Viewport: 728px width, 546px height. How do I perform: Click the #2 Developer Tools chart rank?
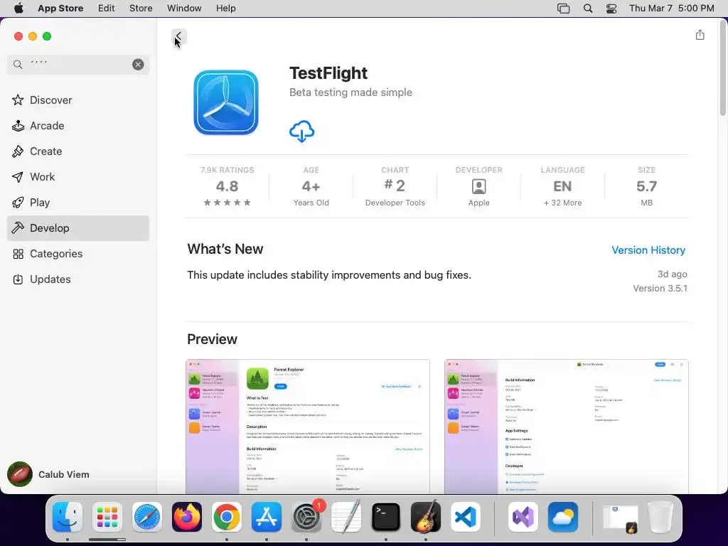(x=395, y=186)
